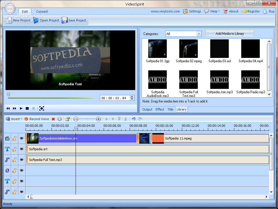Click the timeline zoom slider
This screenshot has height=209, width=278.
(x=87, y=119)
